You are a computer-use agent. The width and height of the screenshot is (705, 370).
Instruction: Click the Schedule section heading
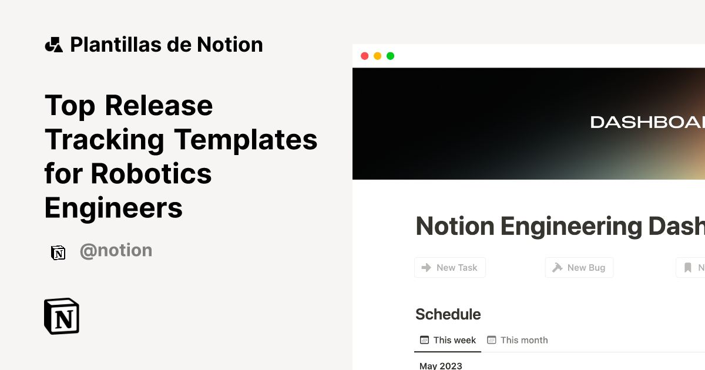(448, 314)
